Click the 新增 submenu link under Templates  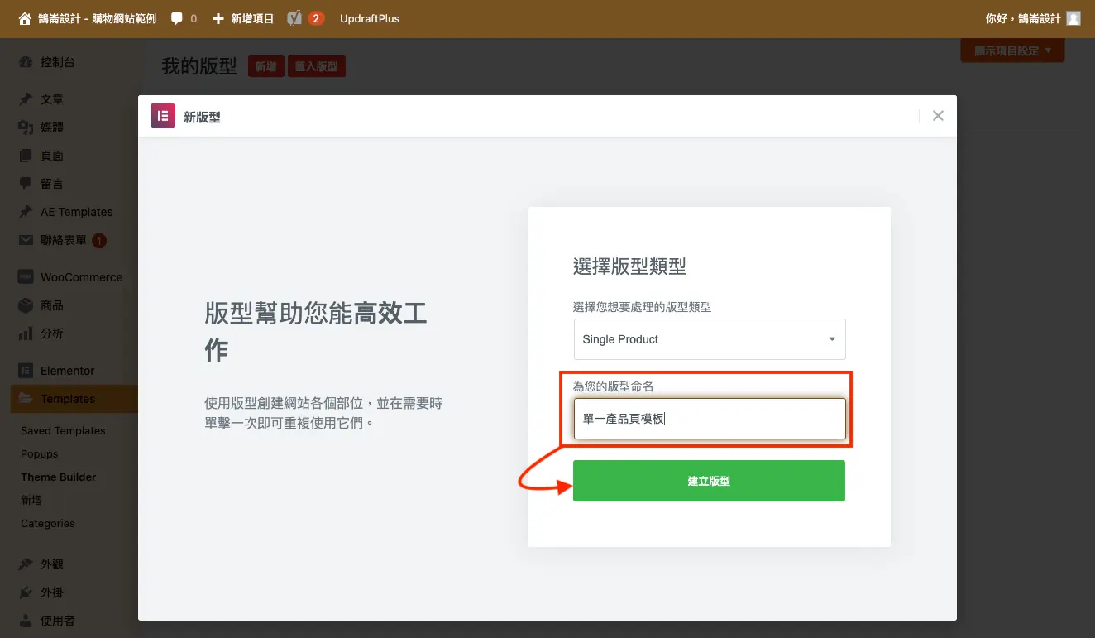pos(31,501)
